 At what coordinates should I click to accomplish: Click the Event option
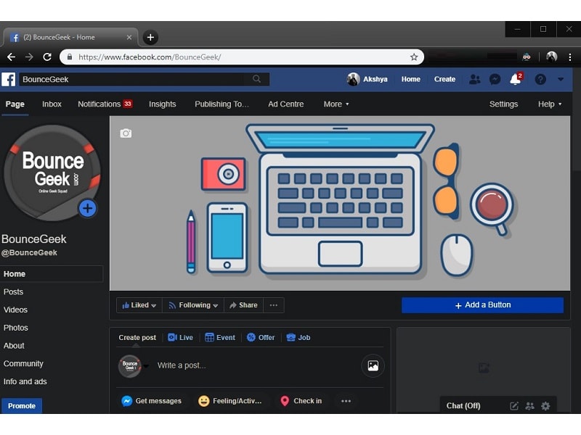click(220, 337)
